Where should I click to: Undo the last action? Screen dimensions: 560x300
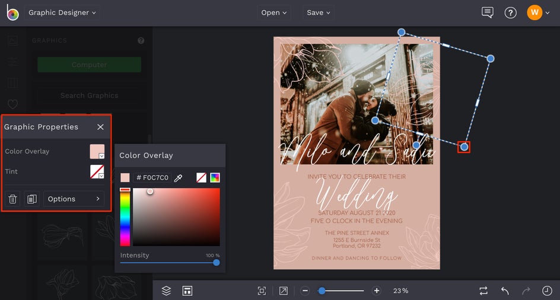[x=505, y=291]
